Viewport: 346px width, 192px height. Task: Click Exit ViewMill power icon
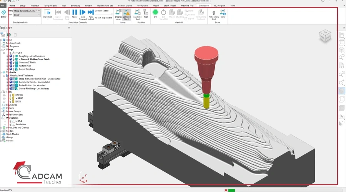(x=163, y=15)
